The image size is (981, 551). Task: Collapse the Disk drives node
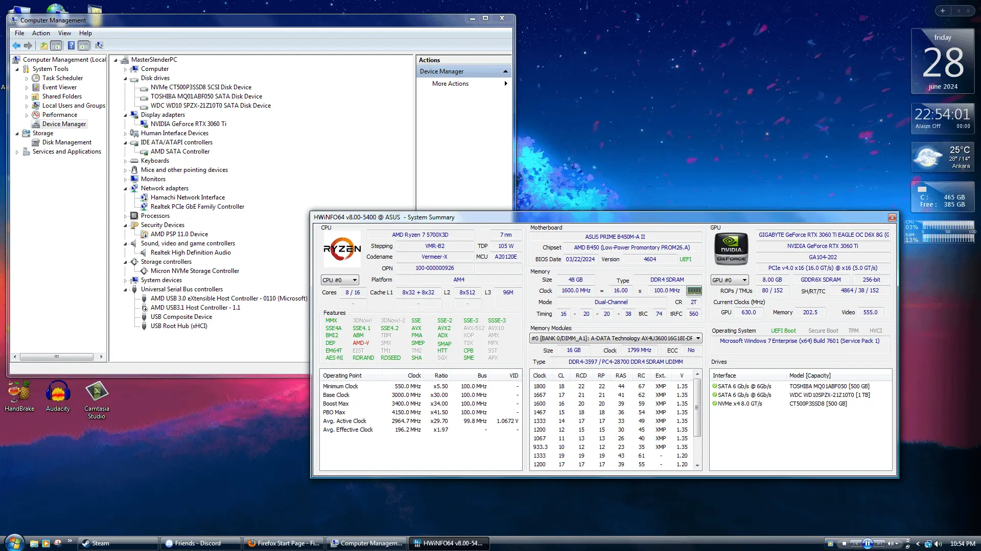[125, 79]
